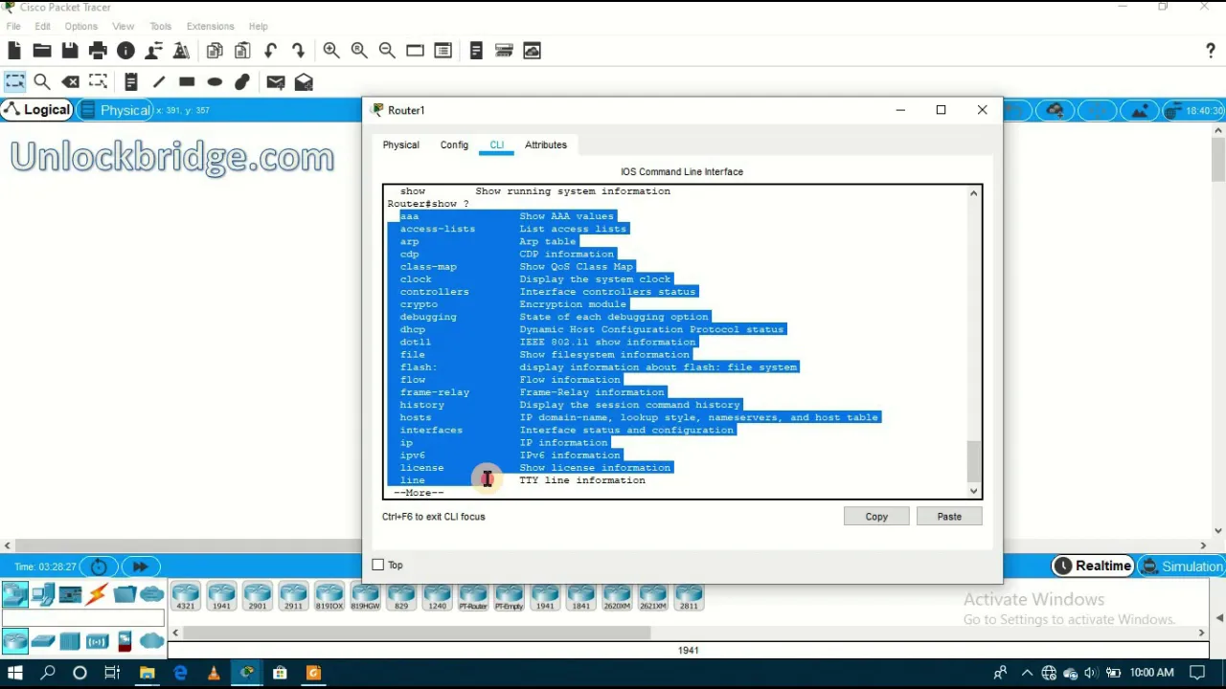This screenshot has height=689, width=1226.
Task: Click the CLI scrollbar down arrow
Action: 974,492
